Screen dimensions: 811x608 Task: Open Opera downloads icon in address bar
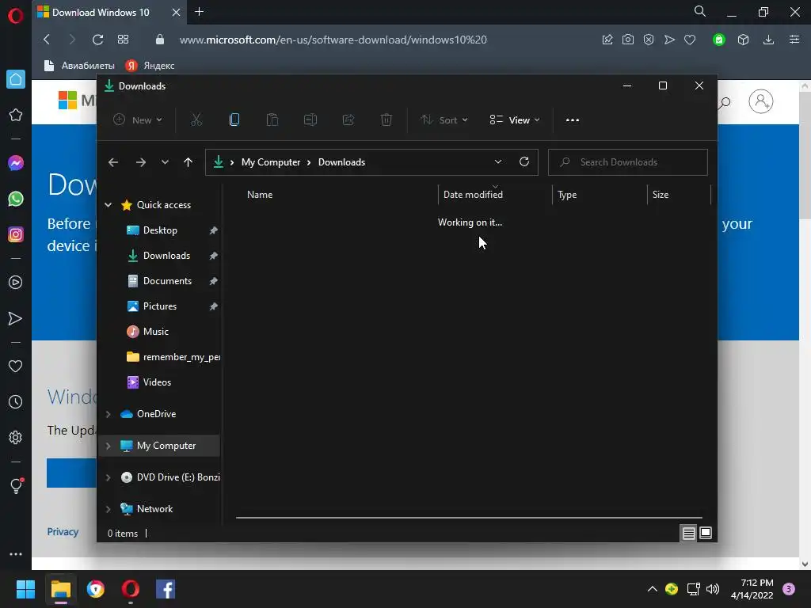pos(768,40)
